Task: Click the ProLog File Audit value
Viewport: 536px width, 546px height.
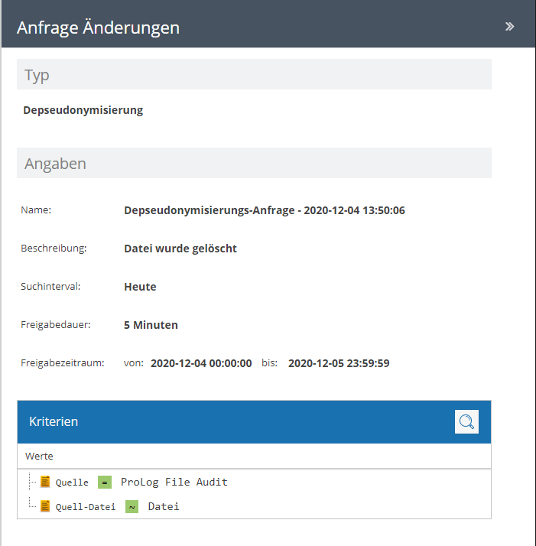Action: point(174,482)
